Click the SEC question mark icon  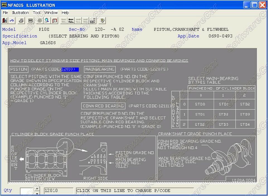pyautogui.click(x=93, y=21)
